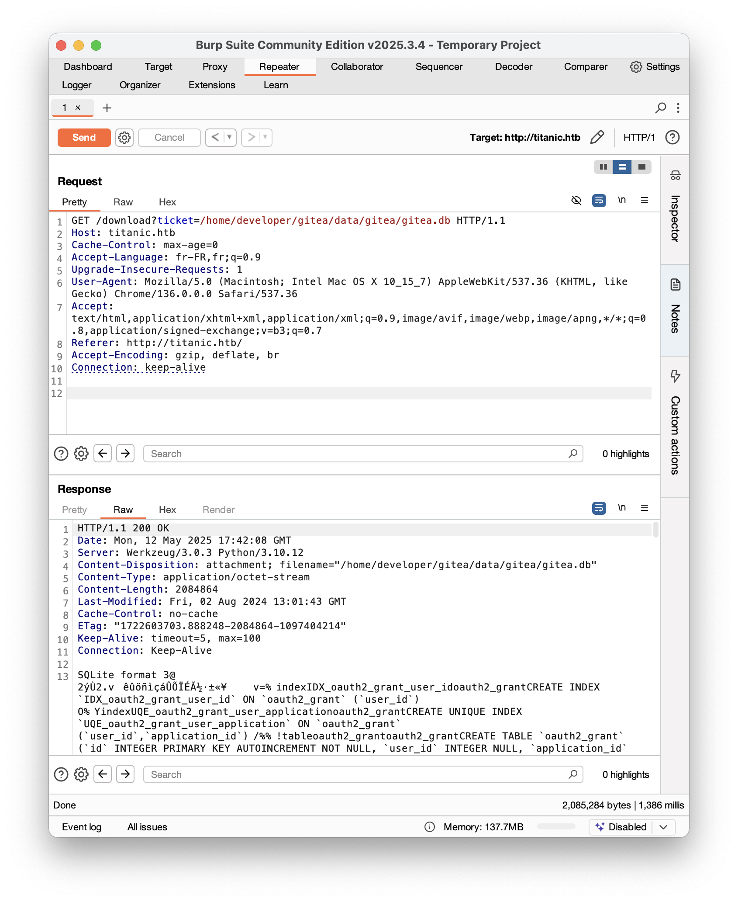Open the Target tool tab
Image resolution: width=738 pixels, height=902 pixels.
pyautogui.click(x=159, y=67)
